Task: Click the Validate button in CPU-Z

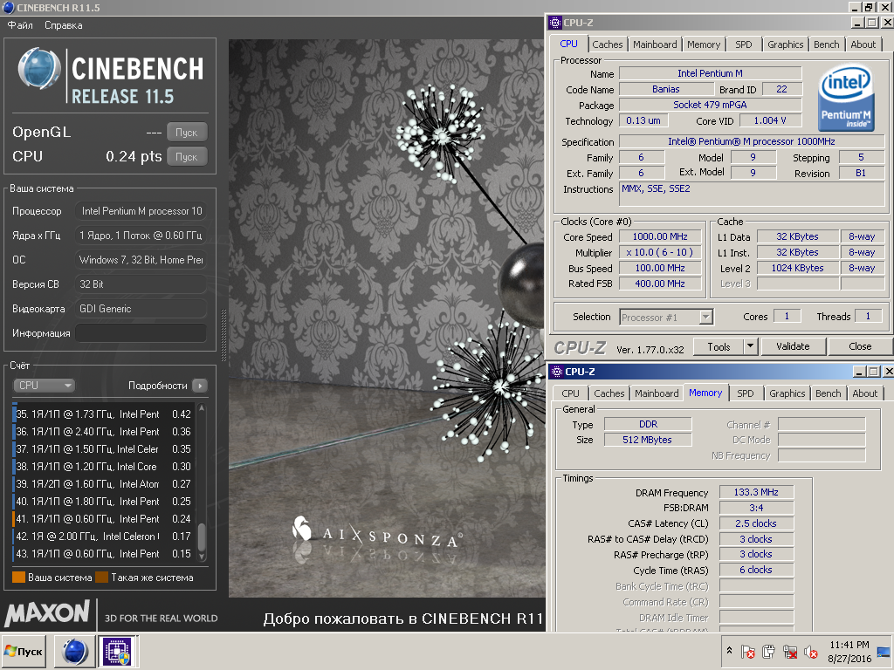Action: pos(793,346)
